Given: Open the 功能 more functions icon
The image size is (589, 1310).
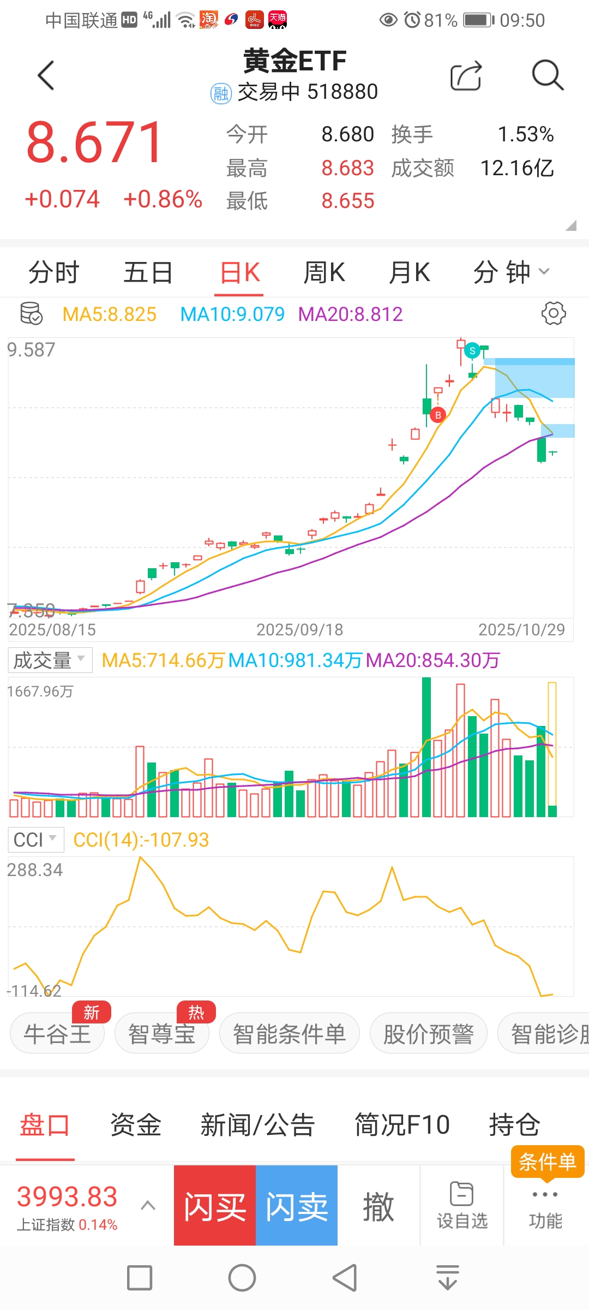Looking at the screenshot, I should [545, 1206].
